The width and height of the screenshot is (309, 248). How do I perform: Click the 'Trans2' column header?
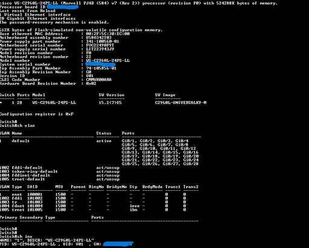click(x=191, y=187)
